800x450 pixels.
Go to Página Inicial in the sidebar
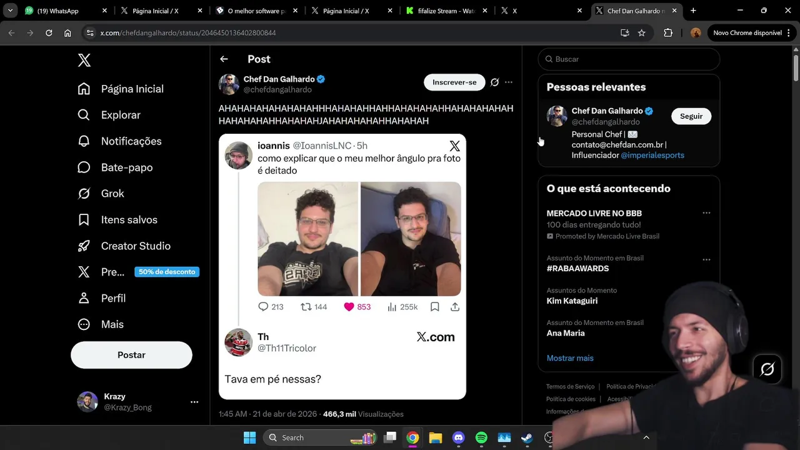[121, 89]
